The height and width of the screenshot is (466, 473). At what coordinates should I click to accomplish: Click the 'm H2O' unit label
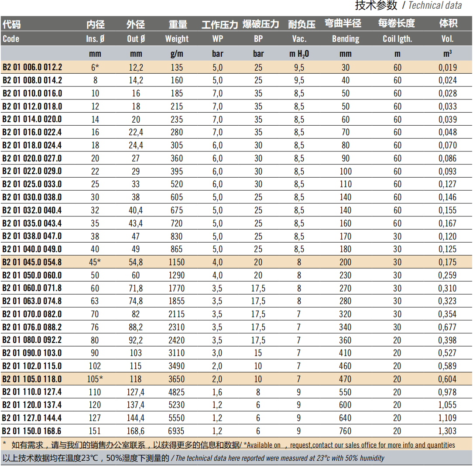click(x=299, y=54)
